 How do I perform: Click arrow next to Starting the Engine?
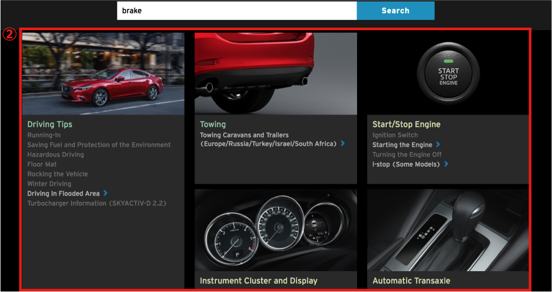(438, 145)
